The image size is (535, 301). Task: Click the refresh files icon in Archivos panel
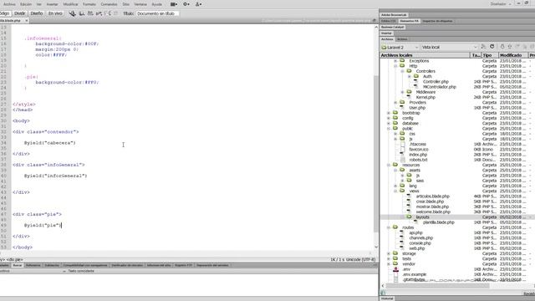[x=492, y=47]
